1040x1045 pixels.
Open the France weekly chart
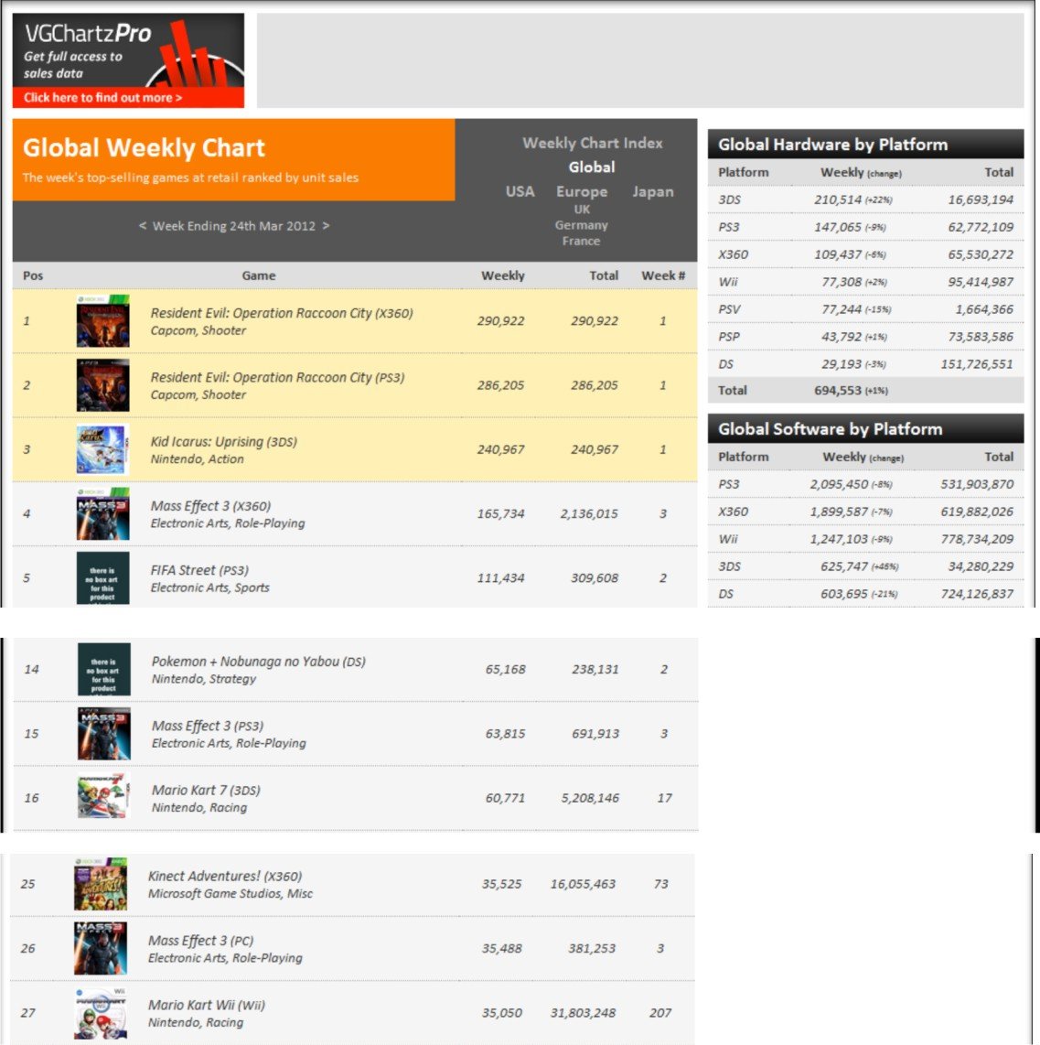pos(581,242)
